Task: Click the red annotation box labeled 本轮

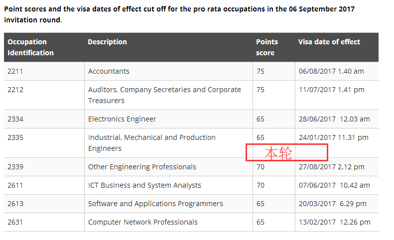Action: coord(287,152)
